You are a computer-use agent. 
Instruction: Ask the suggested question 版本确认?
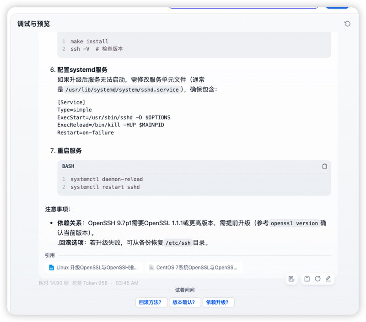pyautogui.click(x=185, y=302)
